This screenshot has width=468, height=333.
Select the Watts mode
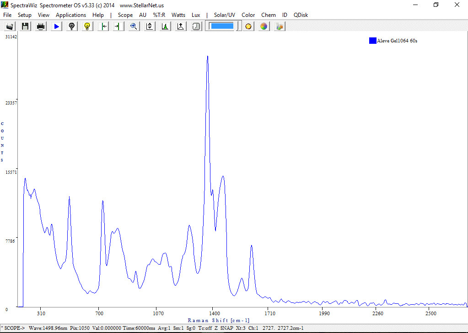[178, 15]
